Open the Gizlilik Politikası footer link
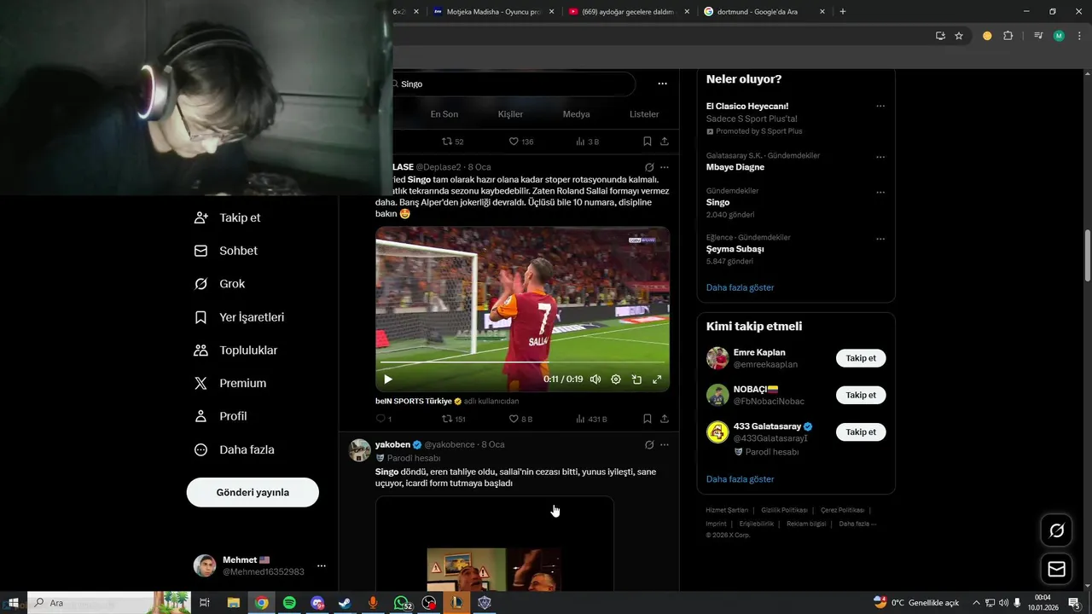The image size is (1092, 614). click(x=784, y=510)
